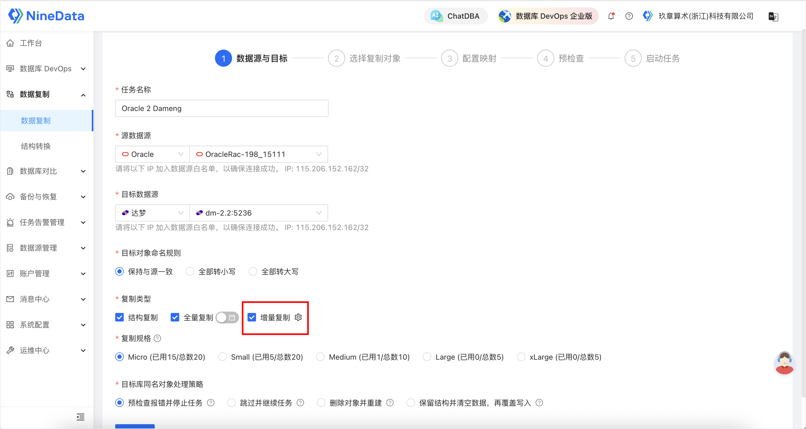
Task: Click the language translation icon
Action: [x=773, y=16]
